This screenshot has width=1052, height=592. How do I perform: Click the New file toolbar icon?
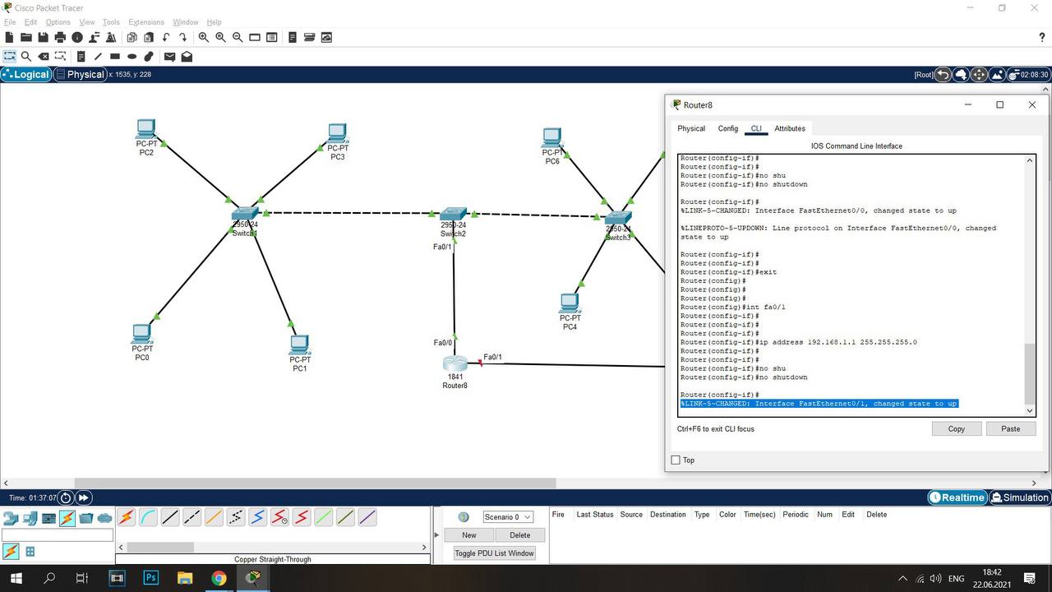tap(10, 37)
